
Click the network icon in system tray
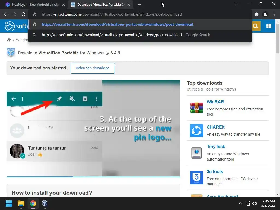(248, 203)
